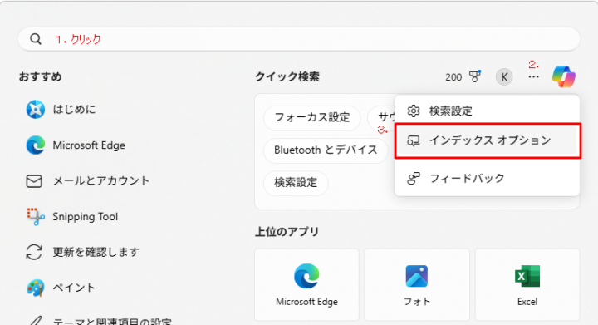
Task: Click the mail envelope icon
Action: 34,181
